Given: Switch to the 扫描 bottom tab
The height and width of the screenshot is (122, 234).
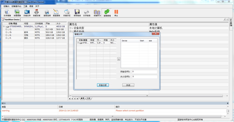Looking at the screenshot, I should coord(89,98).
